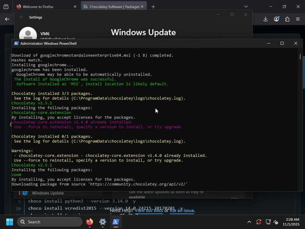Image resolution: width=305 pixels, height=229 pixels.
Task: Click VM6 user profile avatar in Settings
Action: (28, 33)
